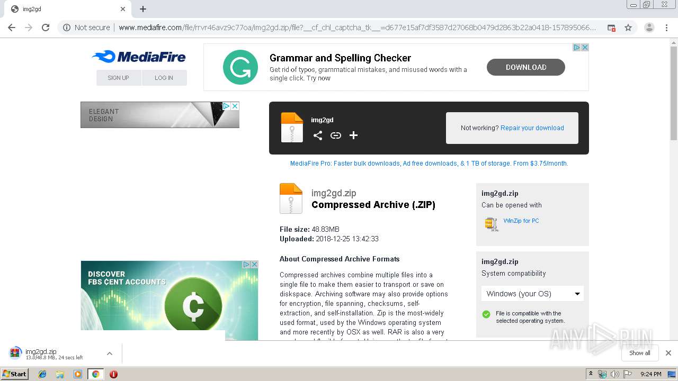Open the Windows Start menu
This screenshot has height=381, width=678.
15,374
